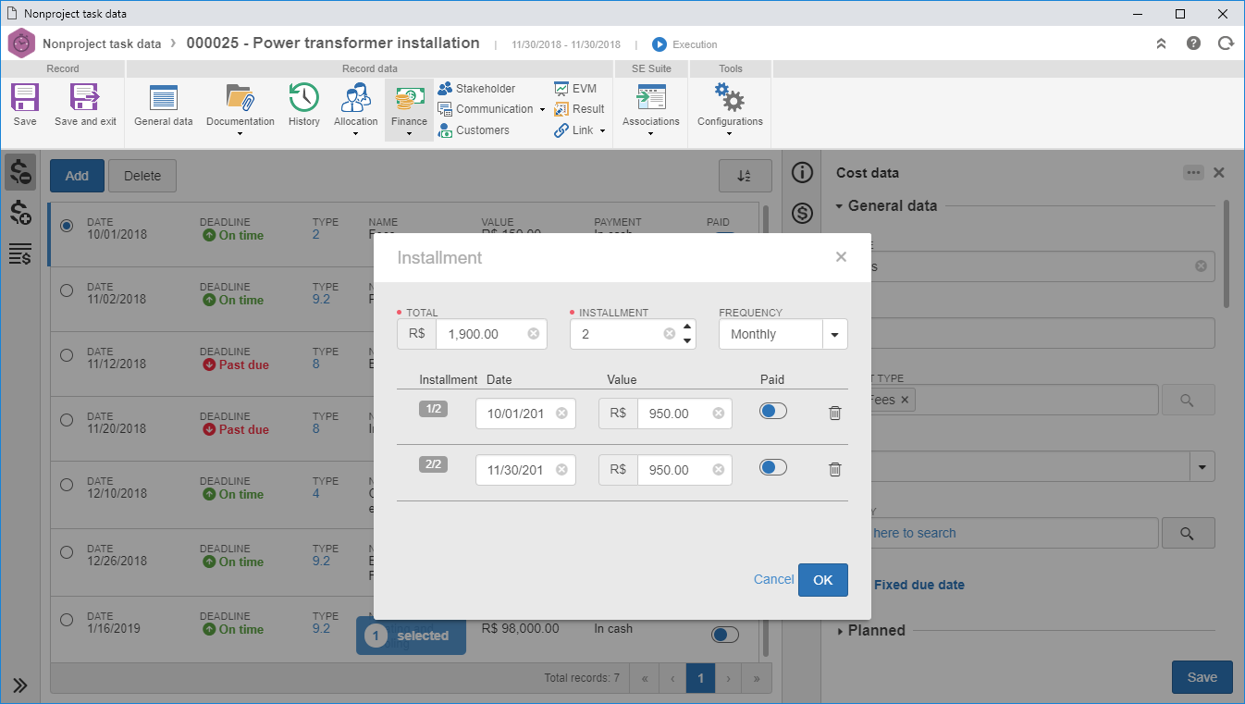Click the help question mark icon
The height and width of the screenshot is (704, 1245).
point(1193,43)
